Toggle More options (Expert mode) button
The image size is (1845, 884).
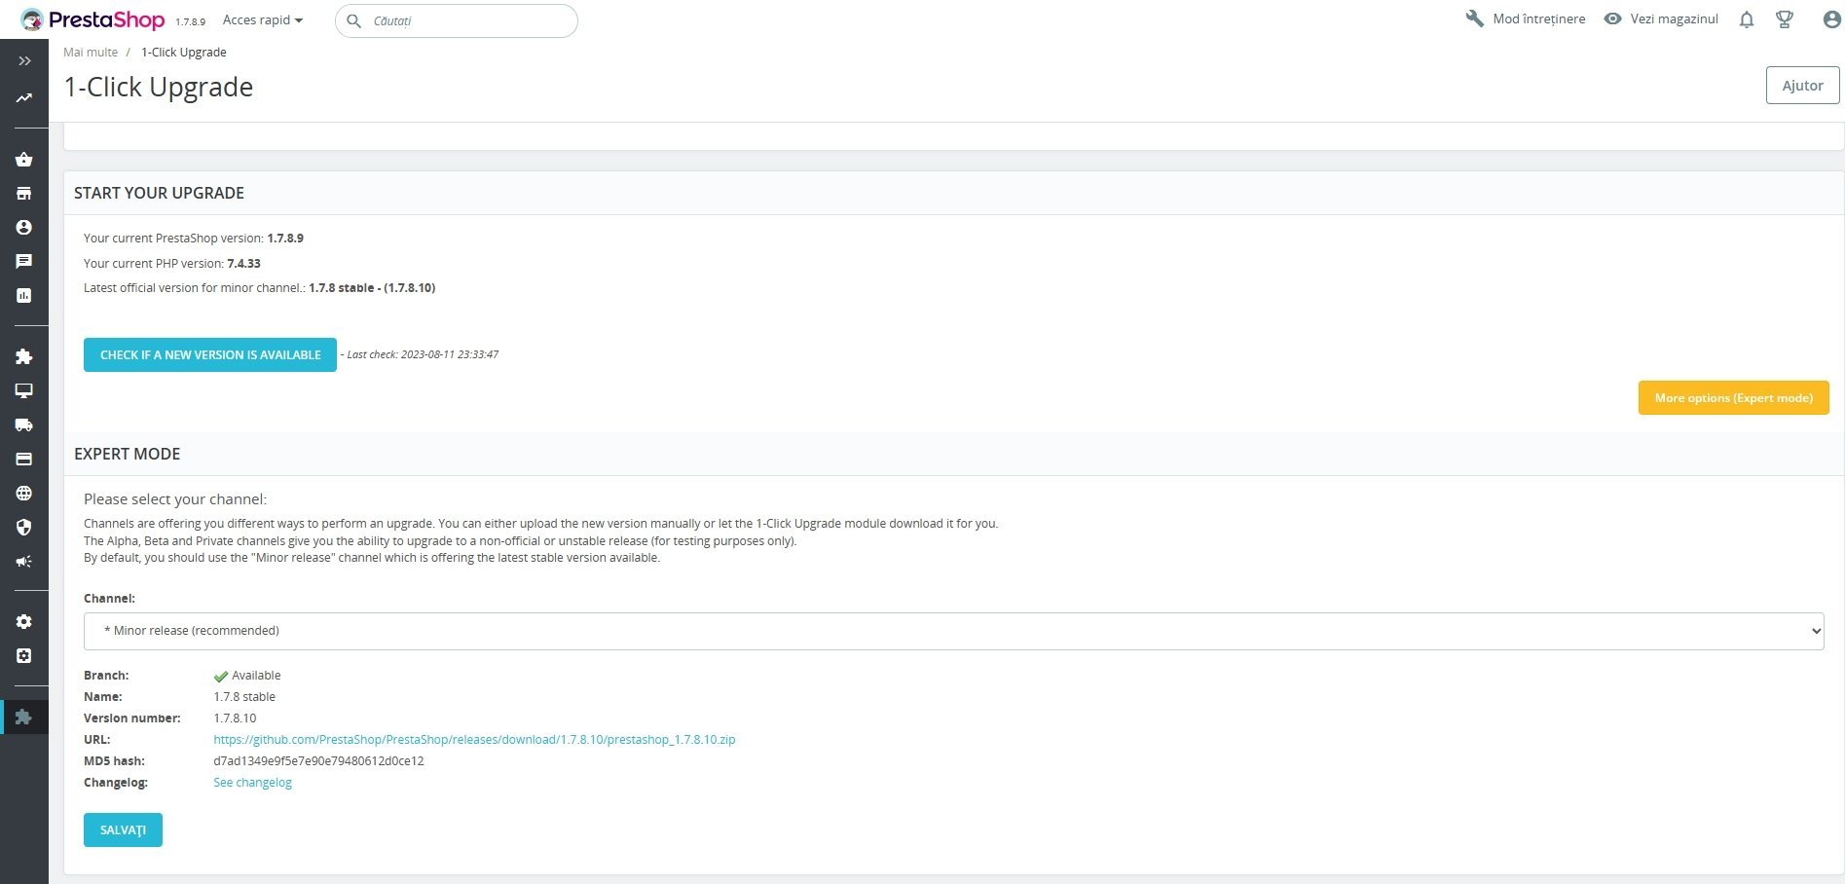pos(1733,397)
